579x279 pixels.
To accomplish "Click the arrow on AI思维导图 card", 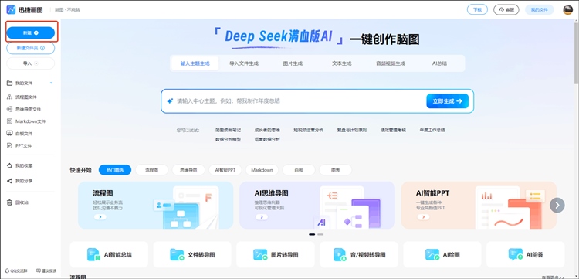I will click(x=262, y=217).
